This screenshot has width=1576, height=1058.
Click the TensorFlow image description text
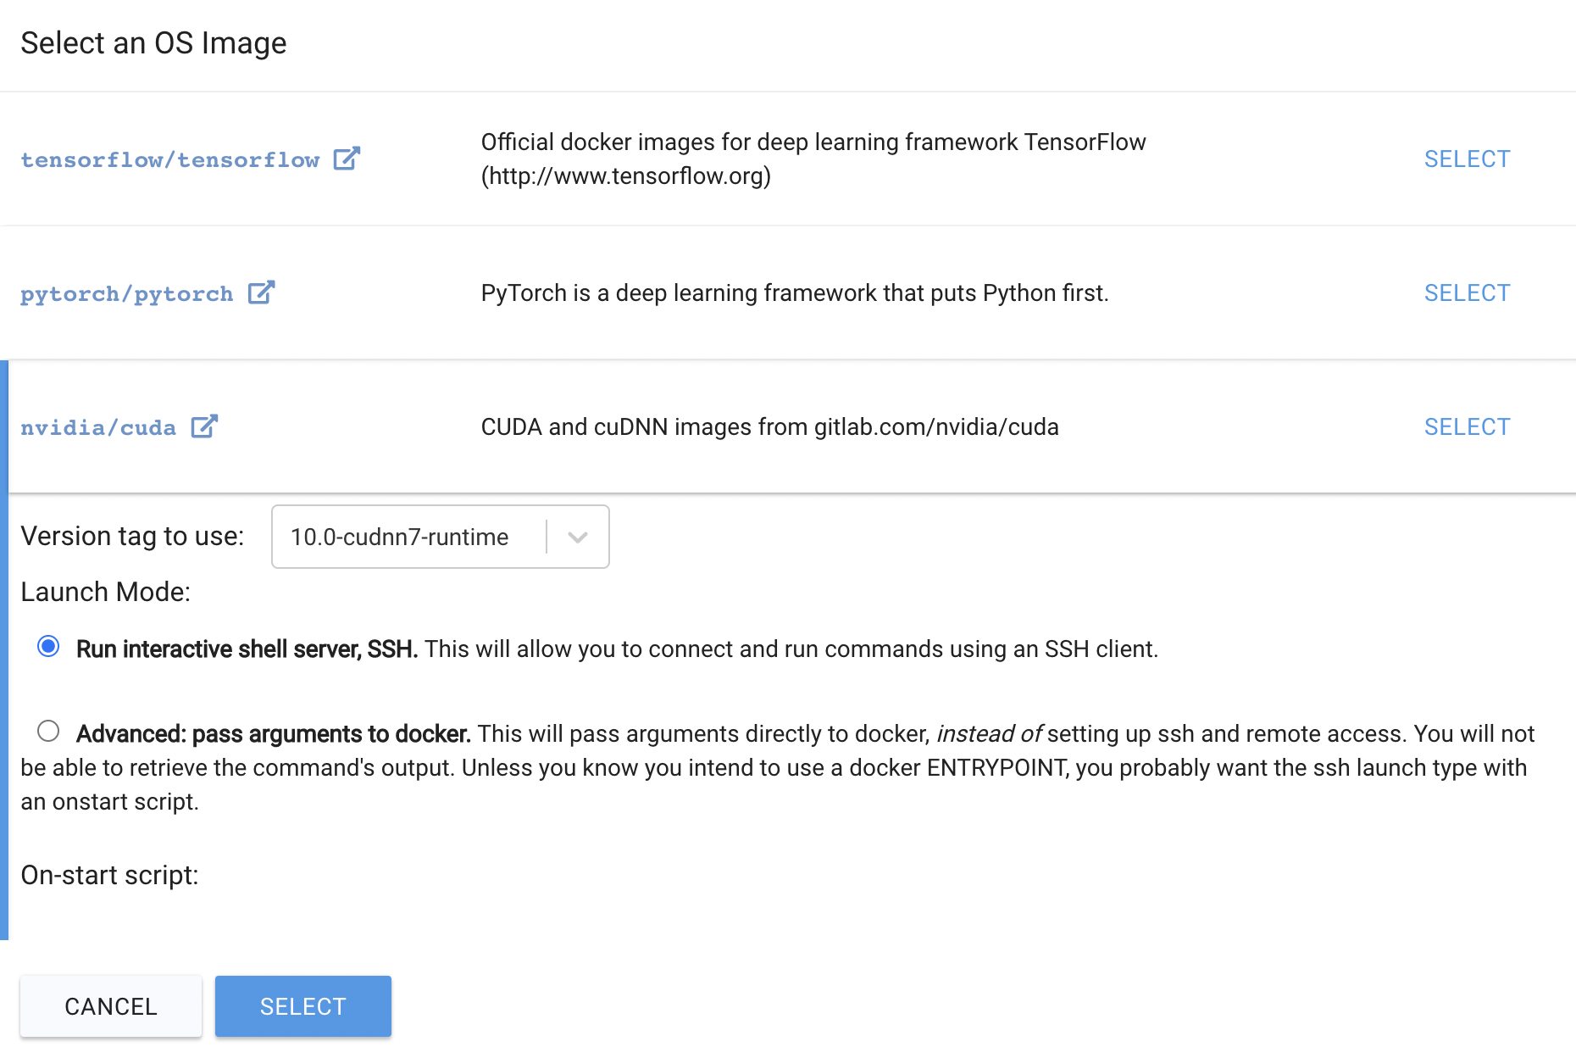click(x=813, y=159)
